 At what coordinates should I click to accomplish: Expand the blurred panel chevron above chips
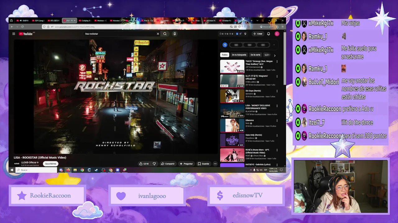point(274,45)
